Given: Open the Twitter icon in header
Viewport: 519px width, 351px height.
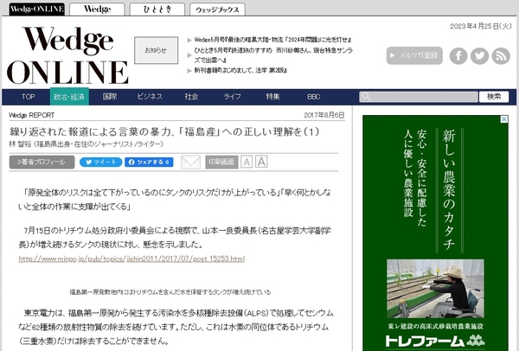Looking at the screenshot, I should (x=479, y=55).
